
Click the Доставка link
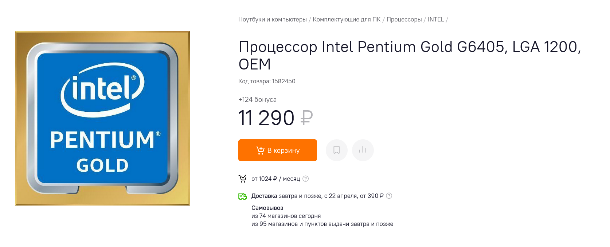click(x=264, y=196)
